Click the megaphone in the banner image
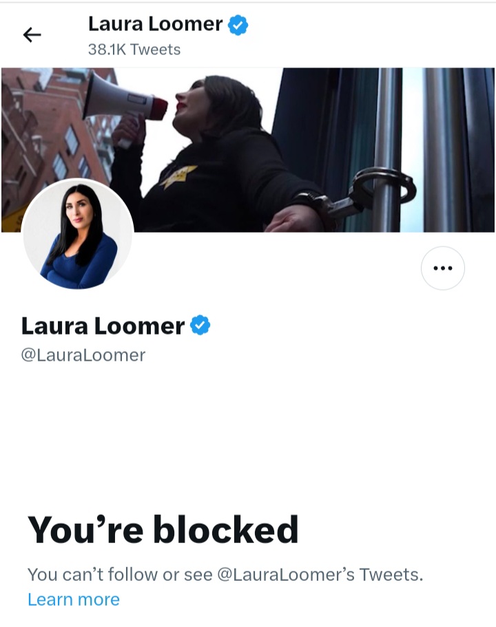The image size is (496, 627). coord(124,100)
